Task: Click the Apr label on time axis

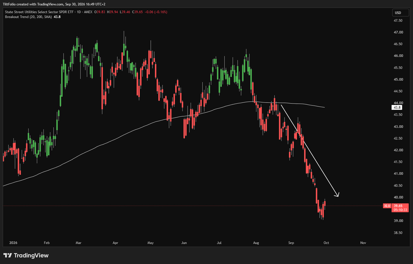Action: (115, 243)
